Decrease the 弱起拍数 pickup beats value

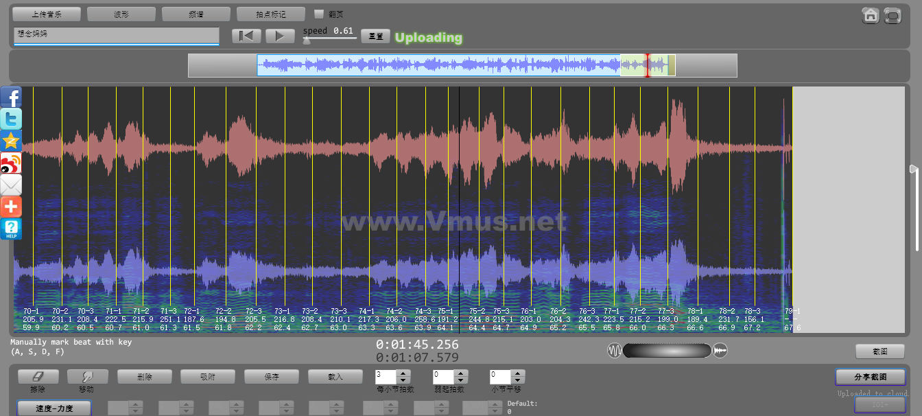point(461,380)
